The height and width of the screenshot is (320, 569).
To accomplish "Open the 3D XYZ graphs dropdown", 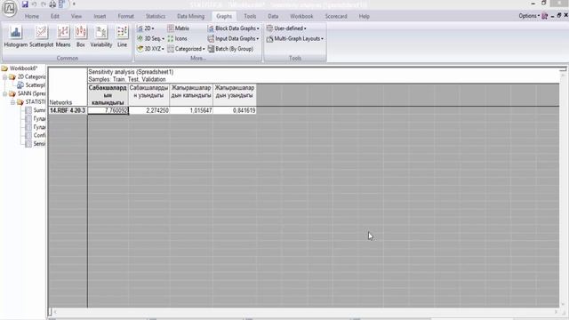I will 150,49.
